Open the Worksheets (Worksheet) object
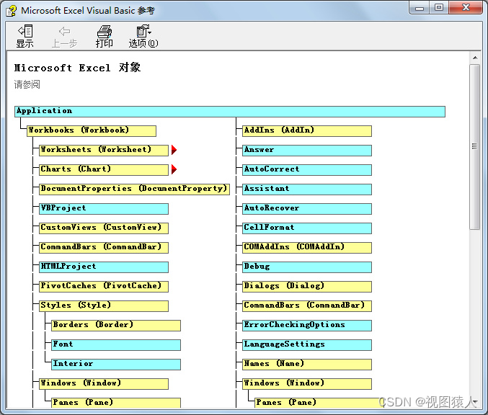Viewport: 488px width, 415px height. 104,151
